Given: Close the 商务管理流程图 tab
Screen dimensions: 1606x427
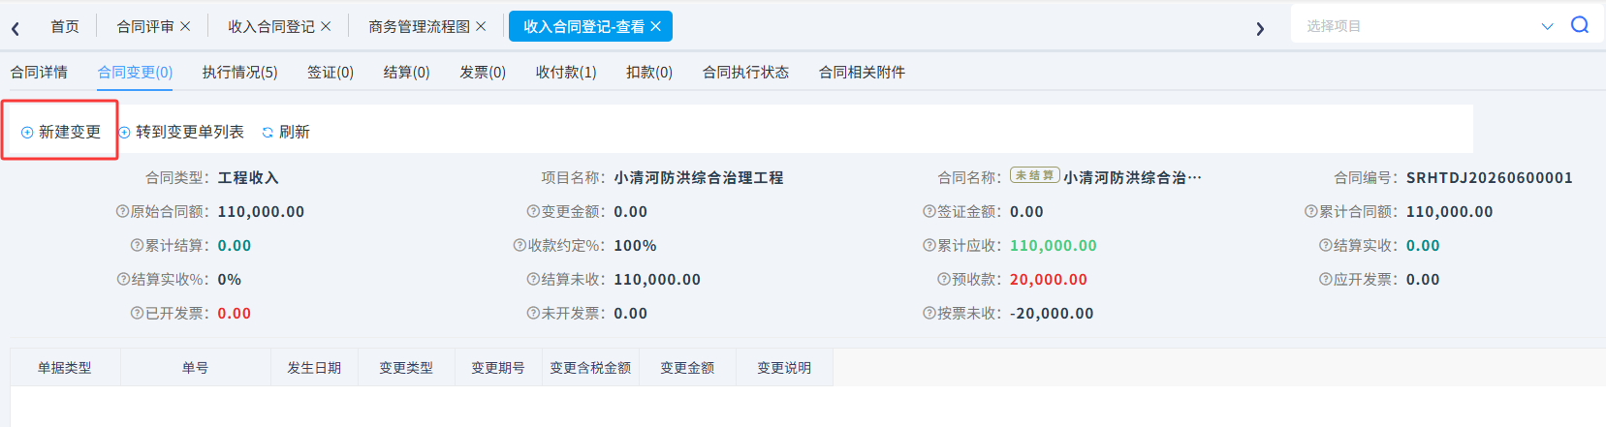Looking at the screenshot, I should [481, 26].
